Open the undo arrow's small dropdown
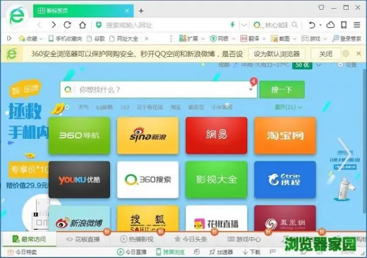 point(320,25)
